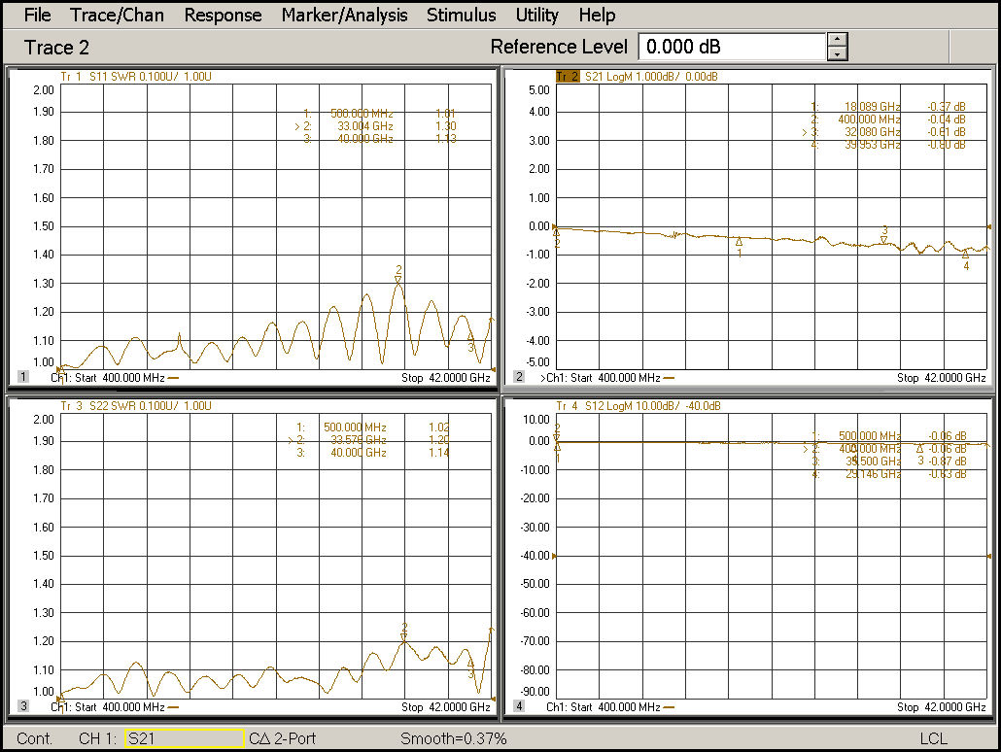This screenshot has height=752, width=1001.
Task: Decrement Reference Level using the down arrow
Action: [x=837, y=53]
